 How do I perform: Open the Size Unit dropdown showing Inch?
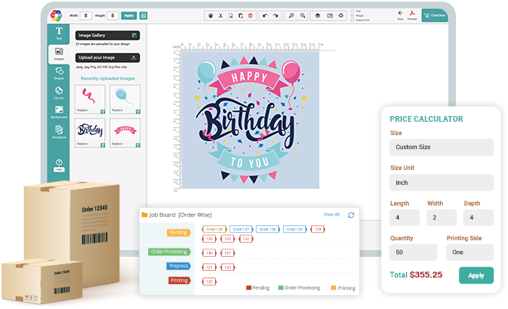441,182
